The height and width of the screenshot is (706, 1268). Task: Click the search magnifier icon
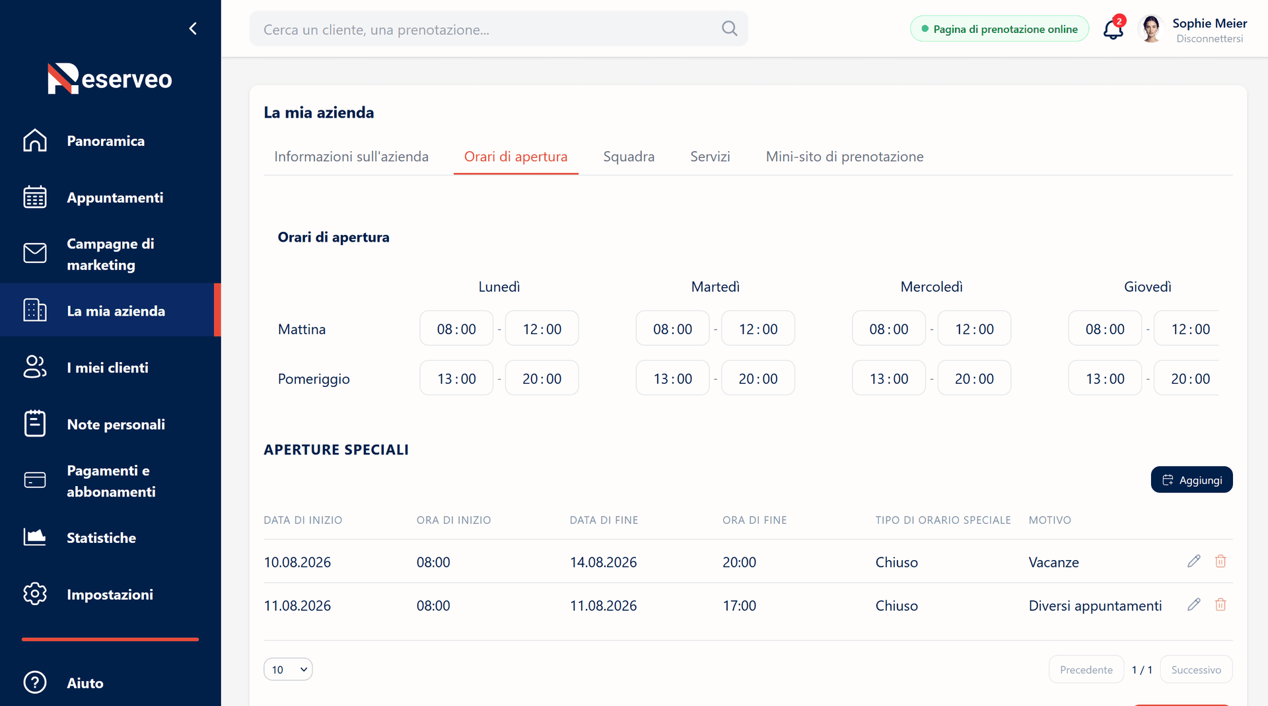tap(729, 28)
